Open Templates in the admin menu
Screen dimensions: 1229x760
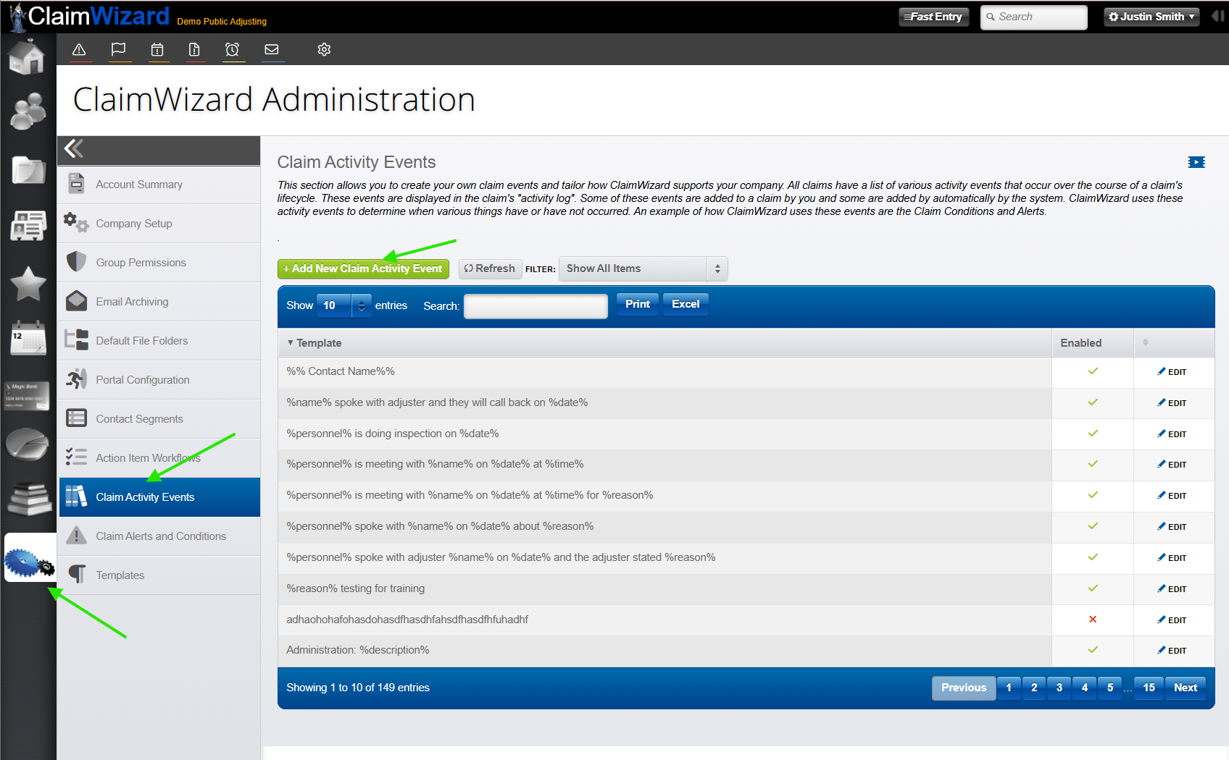coord(159,575)
